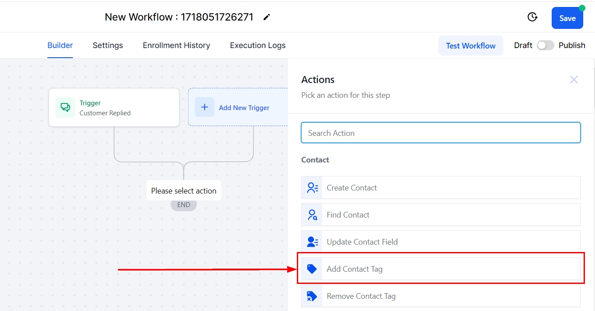595x311 pixels.
Task: Switch to the Settings tab
Action: click(108, 45)
